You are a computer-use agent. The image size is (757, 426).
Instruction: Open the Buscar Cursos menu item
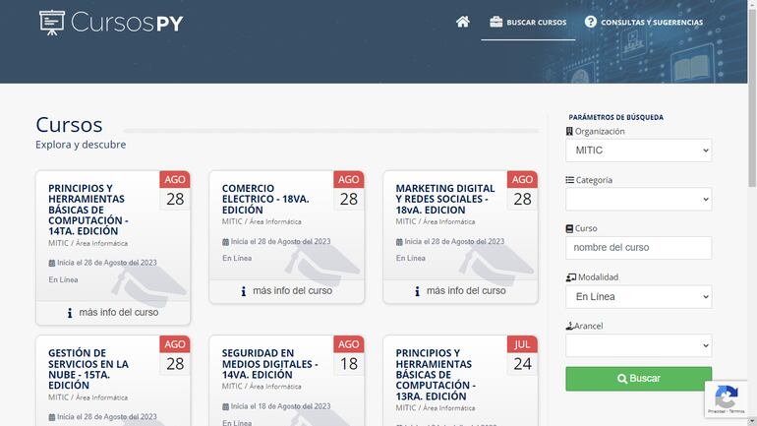tap(536, 22)
